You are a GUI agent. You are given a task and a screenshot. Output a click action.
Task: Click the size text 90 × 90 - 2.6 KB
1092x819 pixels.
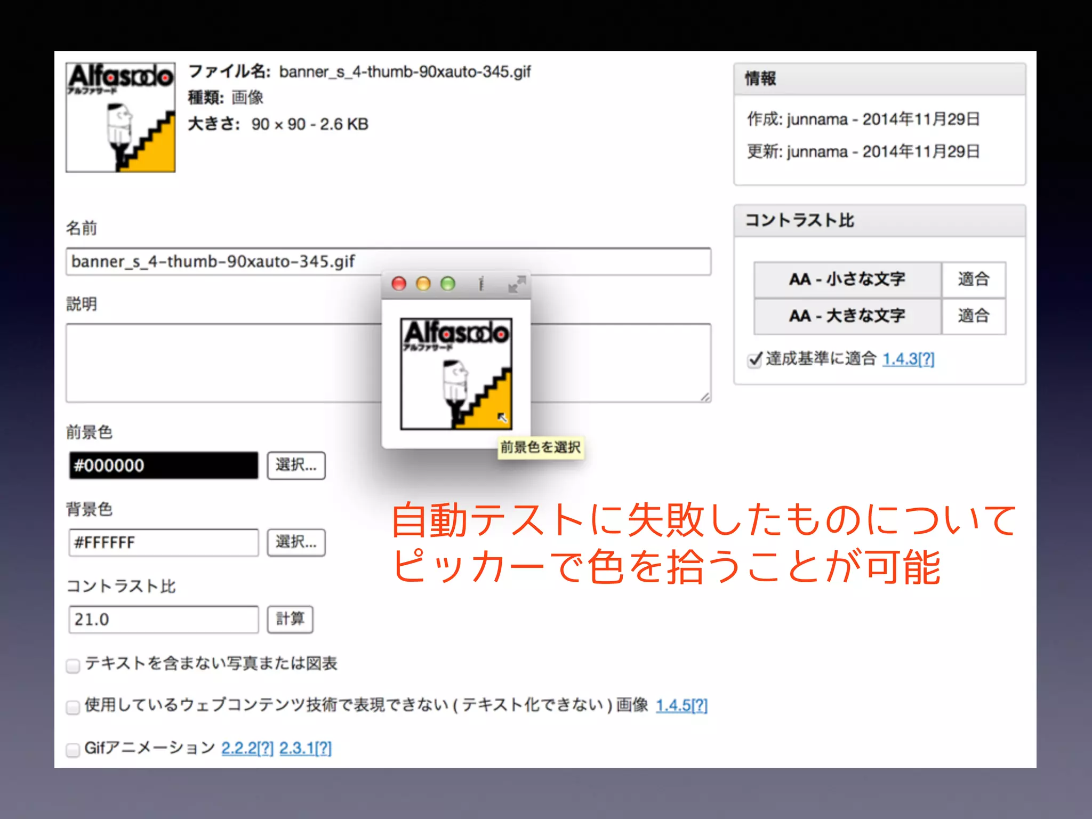point(310,124)
